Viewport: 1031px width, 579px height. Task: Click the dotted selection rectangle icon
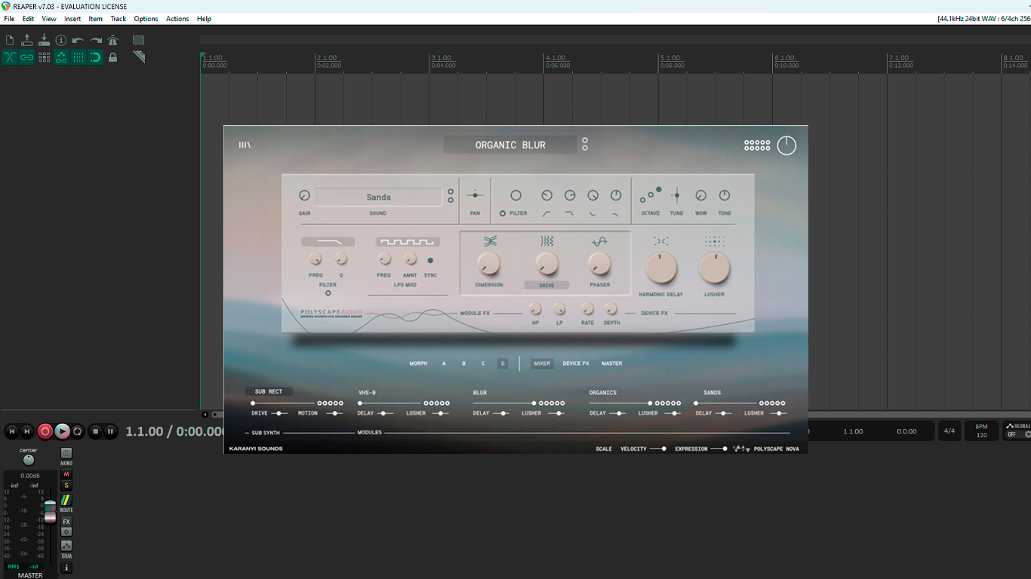[139, 40]
